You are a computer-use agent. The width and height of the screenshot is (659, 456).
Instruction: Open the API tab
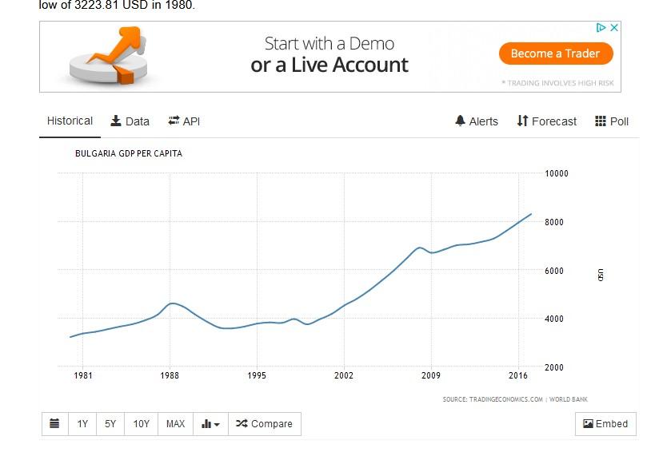click(x=184, y=121)
